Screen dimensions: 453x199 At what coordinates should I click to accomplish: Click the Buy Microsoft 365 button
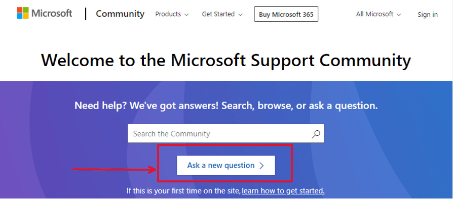pos(286,14)
